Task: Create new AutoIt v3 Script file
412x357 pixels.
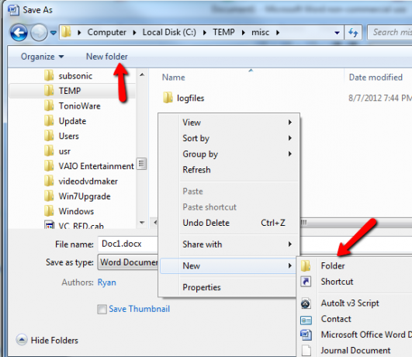Action: (350, 303)
